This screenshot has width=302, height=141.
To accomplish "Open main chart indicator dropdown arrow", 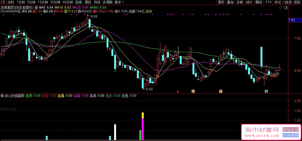I will click(x=36, y=8).
